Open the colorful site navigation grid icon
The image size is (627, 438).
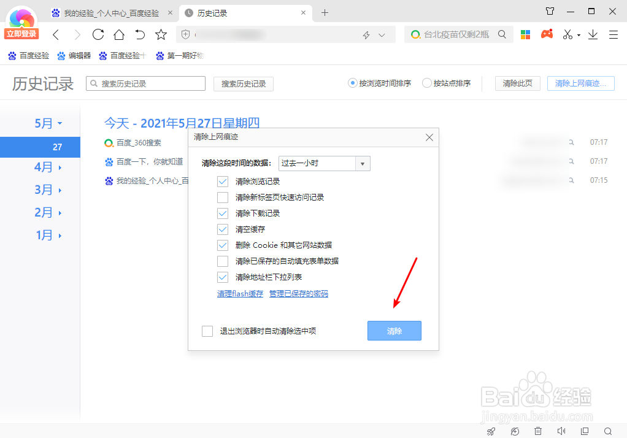coord(525,34)
